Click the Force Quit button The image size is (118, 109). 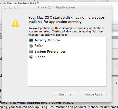(x=94, y=94)
